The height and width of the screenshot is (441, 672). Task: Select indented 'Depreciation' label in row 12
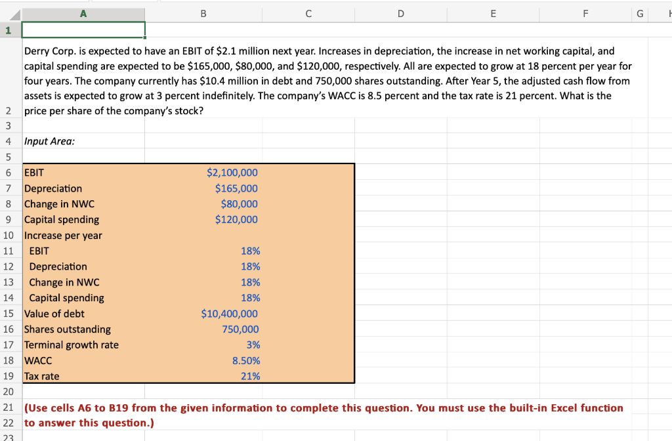[x=58, y=266]
